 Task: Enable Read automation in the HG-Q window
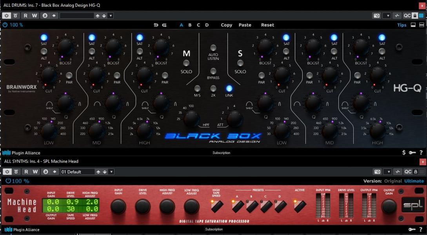point(25,16)
